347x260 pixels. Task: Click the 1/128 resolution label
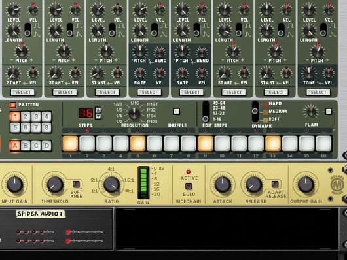[x=152, y=122]
